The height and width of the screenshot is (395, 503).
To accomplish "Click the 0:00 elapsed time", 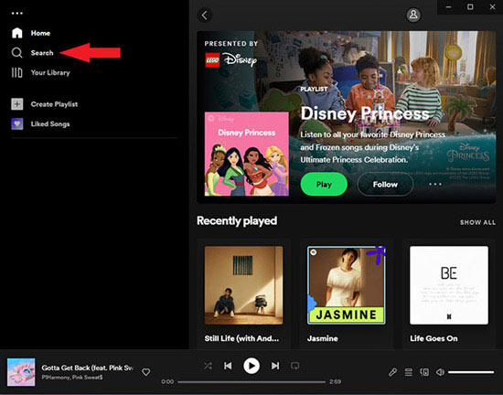I will pos(167,382).
